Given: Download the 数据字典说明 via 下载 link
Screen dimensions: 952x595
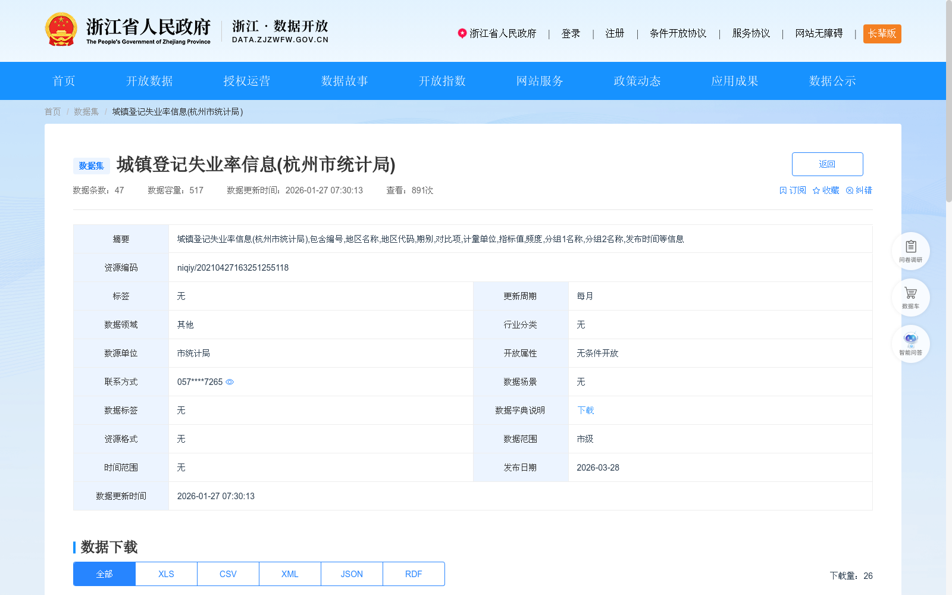Looking at the screenshot, I should pos(585,411).
